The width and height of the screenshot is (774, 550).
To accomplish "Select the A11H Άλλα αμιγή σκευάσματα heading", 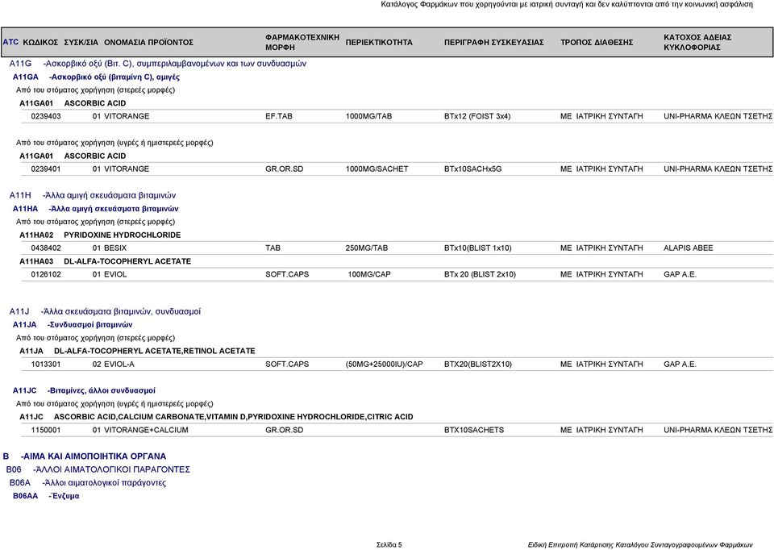I will coord(93,195).
